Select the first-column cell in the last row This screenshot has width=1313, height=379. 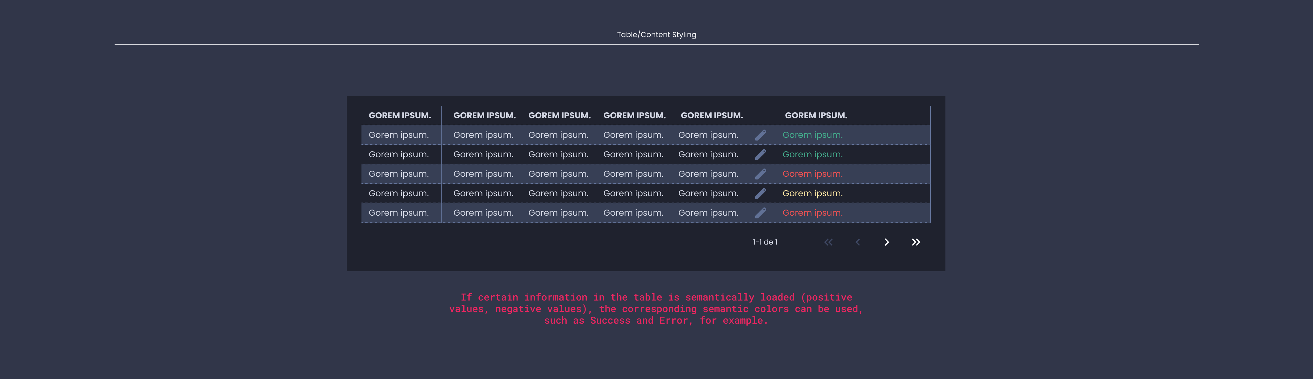pos(399,213)
